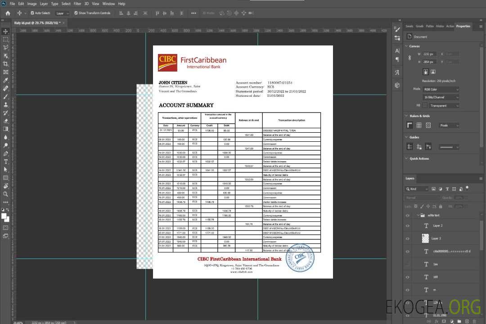Select the Zoom tool

[6, 194]
